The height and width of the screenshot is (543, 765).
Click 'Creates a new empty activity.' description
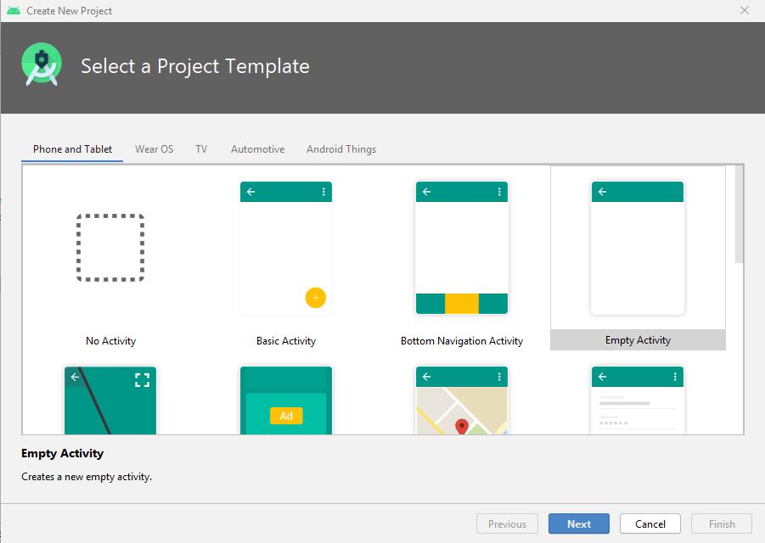point(87,477)
